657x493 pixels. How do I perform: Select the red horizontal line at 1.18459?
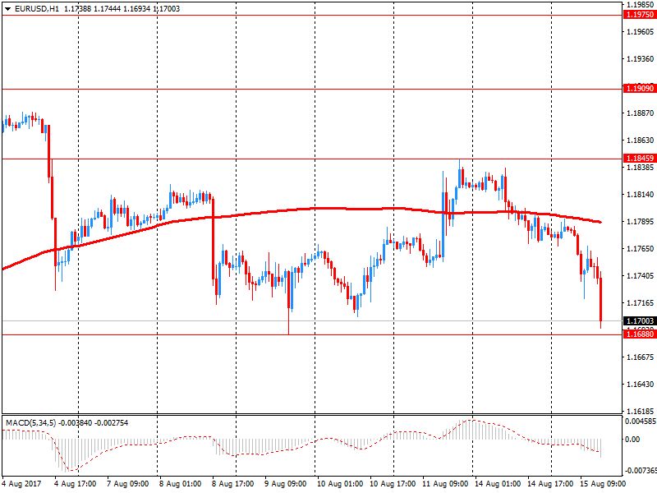(312, 159)
